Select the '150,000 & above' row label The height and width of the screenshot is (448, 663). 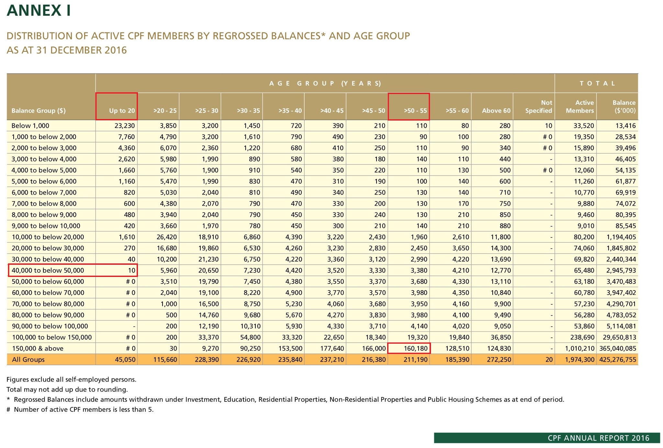tap(38, 348)
